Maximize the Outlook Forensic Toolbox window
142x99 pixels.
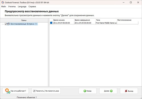[x=131, y=2]
